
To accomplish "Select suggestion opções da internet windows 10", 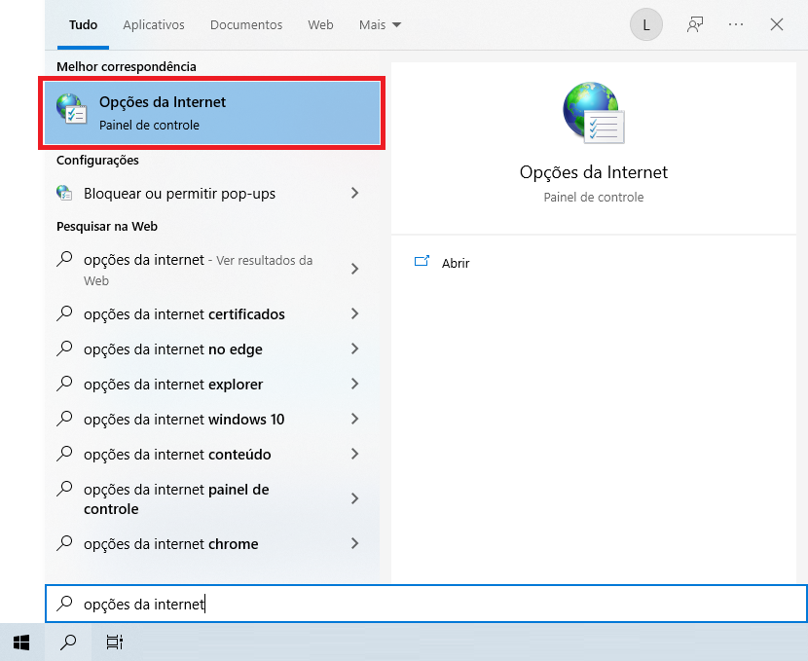I will [184, 420].
